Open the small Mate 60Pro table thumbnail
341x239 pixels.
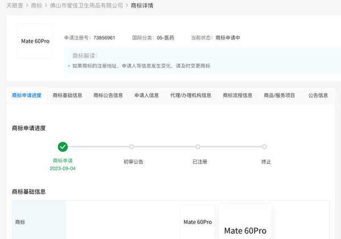[x=198, y=222]
